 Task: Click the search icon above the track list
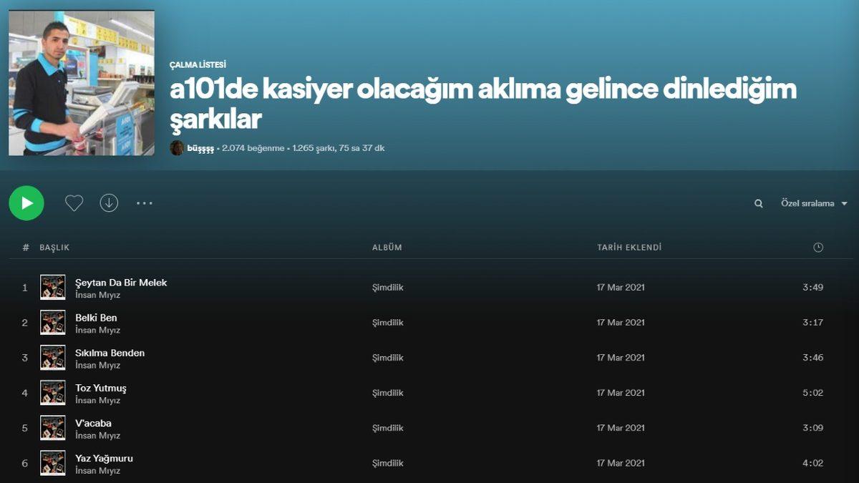[x=758, y=203]
